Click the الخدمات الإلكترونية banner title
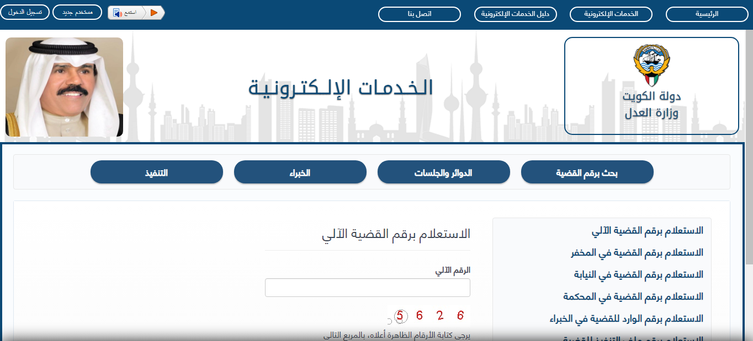 coord(341,88)
